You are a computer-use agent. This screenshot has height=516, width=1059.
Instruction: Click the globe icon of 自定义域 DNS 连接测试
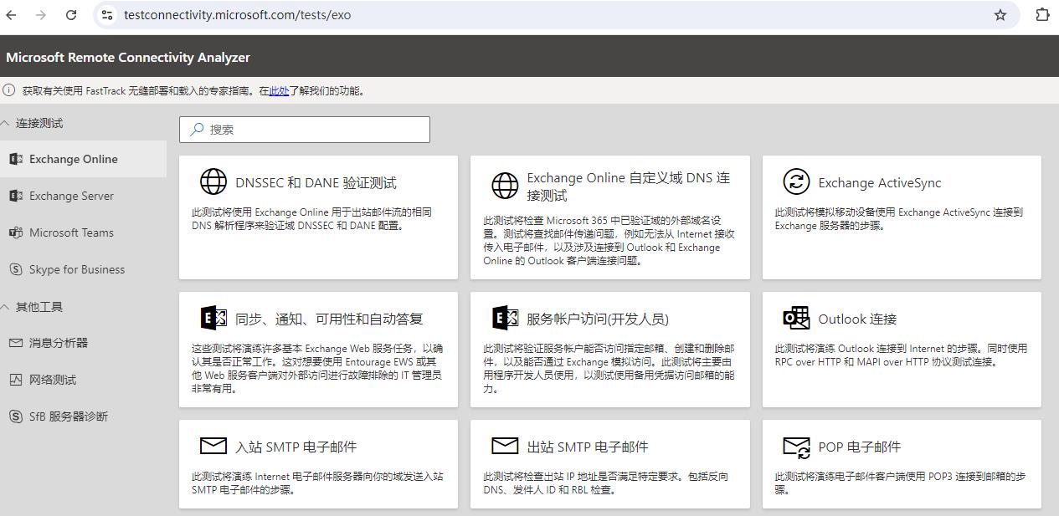(505, 186)
